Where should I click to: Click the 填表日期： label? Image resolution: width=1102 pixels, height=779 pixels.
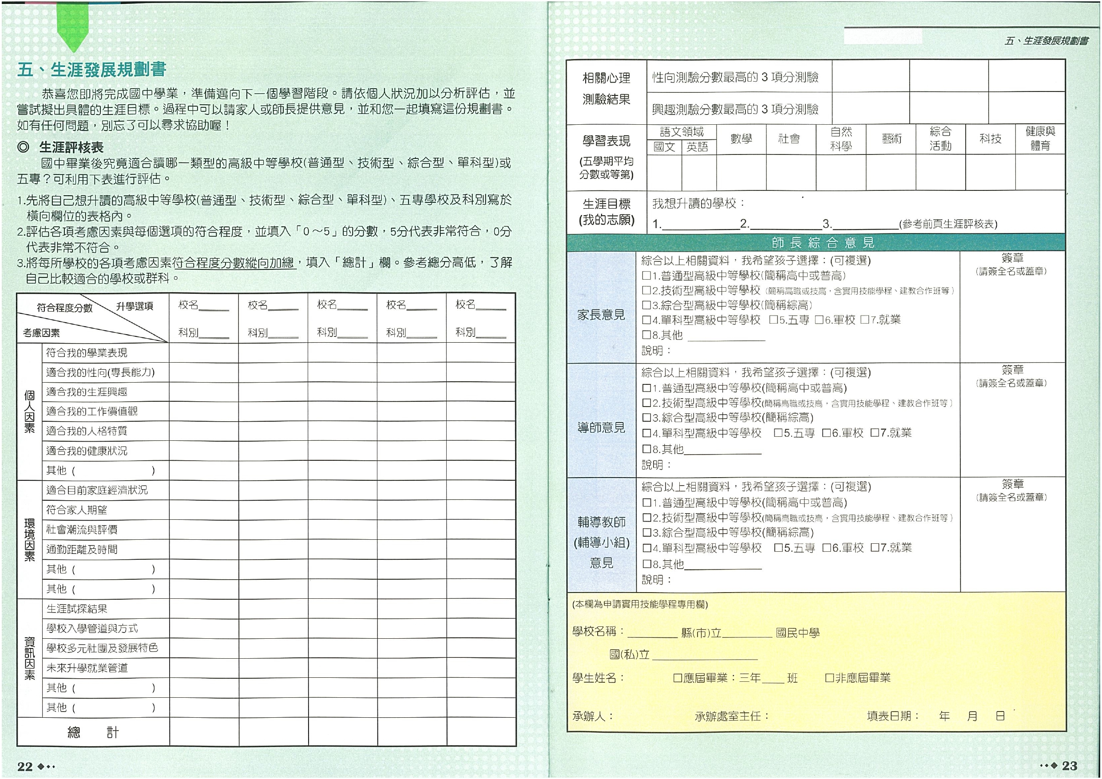893,716
